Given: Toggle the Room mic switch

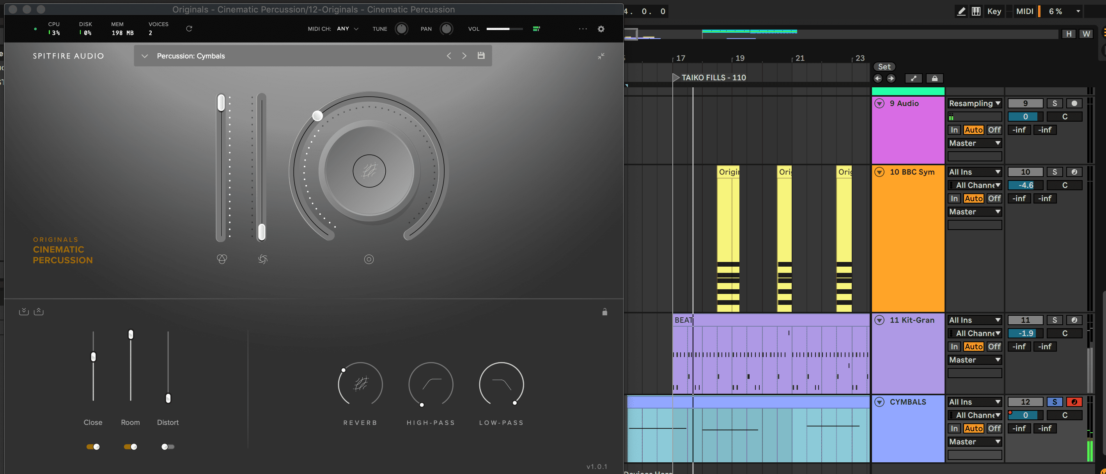Looking at the screenshot, I should [131, 447].
